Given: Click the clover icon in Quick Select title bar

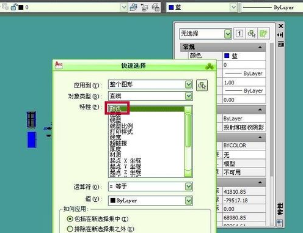Looking at the screenshot, I should 210,66.
